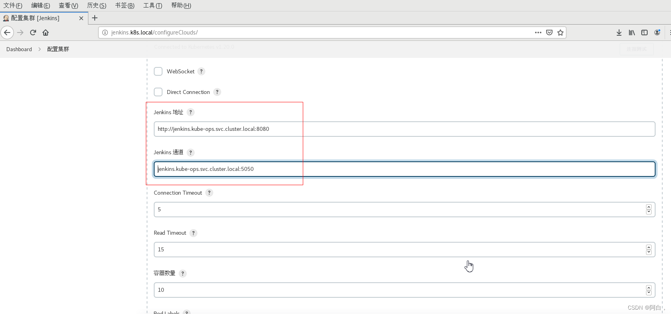Image resolution: width=671 pixels, height=314 pixels.
Task: Toggle the sidebar view icon
Action: [644, 33]
